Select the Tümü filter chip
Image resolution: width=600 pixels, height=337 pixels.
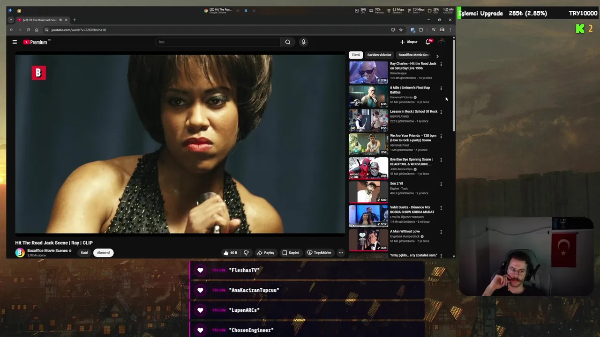point(356,55)
